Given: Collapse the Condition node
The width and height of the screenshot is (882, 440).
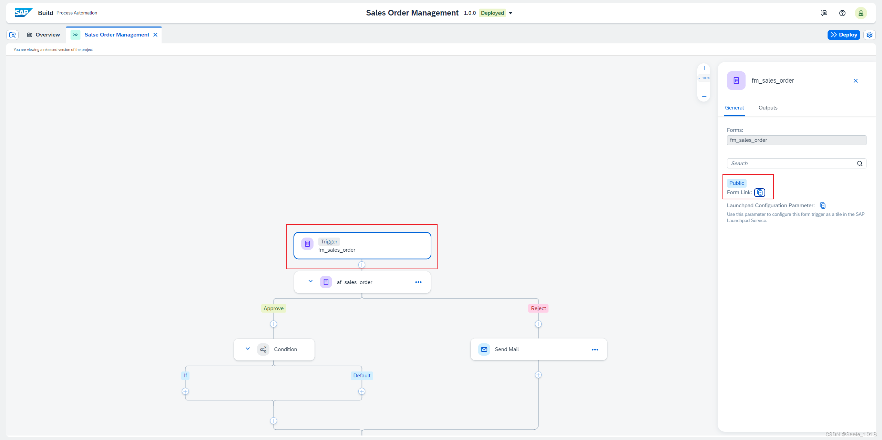Looking at the screenshot, I should [x=248, y=349].
